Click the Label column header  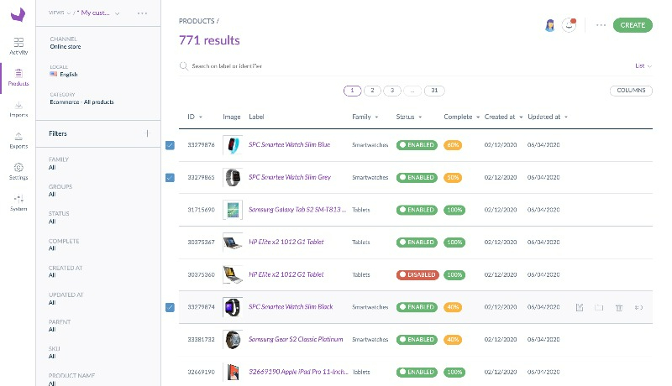pos(256,117)
